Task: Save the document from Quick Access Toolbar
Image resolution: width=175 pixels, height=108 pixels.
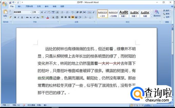Action: [9, 2]
